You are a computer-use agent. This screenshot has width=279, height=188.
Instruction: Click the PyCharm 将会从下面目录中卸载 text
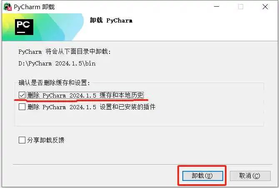[x=65, y=52]
